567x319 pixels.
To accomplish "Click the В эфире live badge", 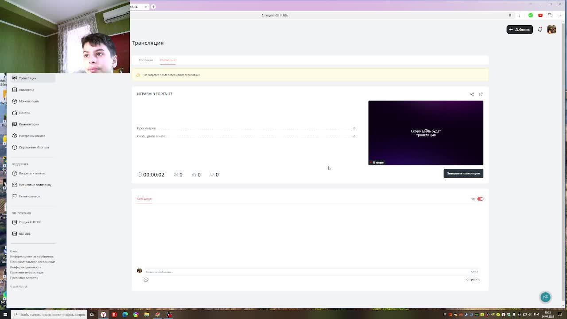I will coord(377,163).
